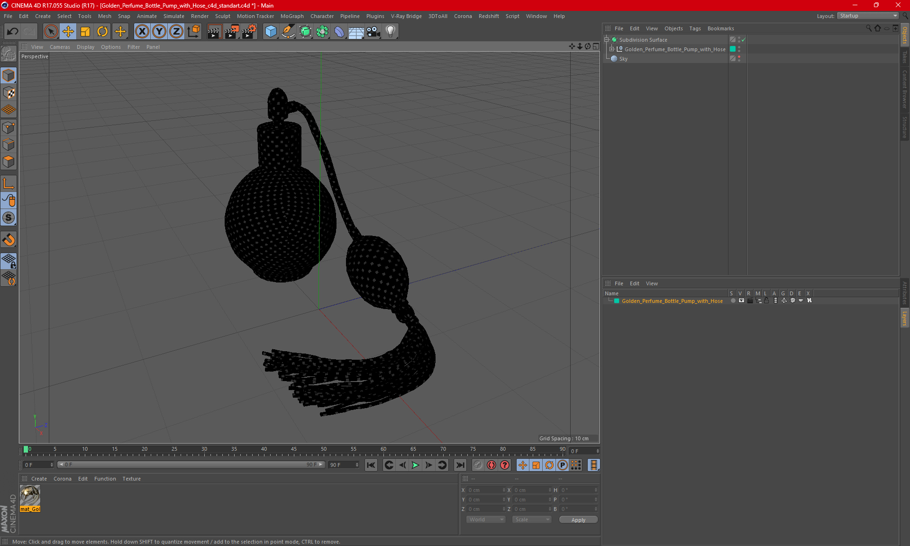Open Scale mode dropdown

532,519
